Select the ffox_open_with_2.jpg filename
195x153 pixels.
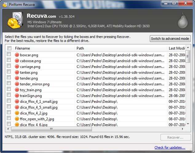(37, 119)
